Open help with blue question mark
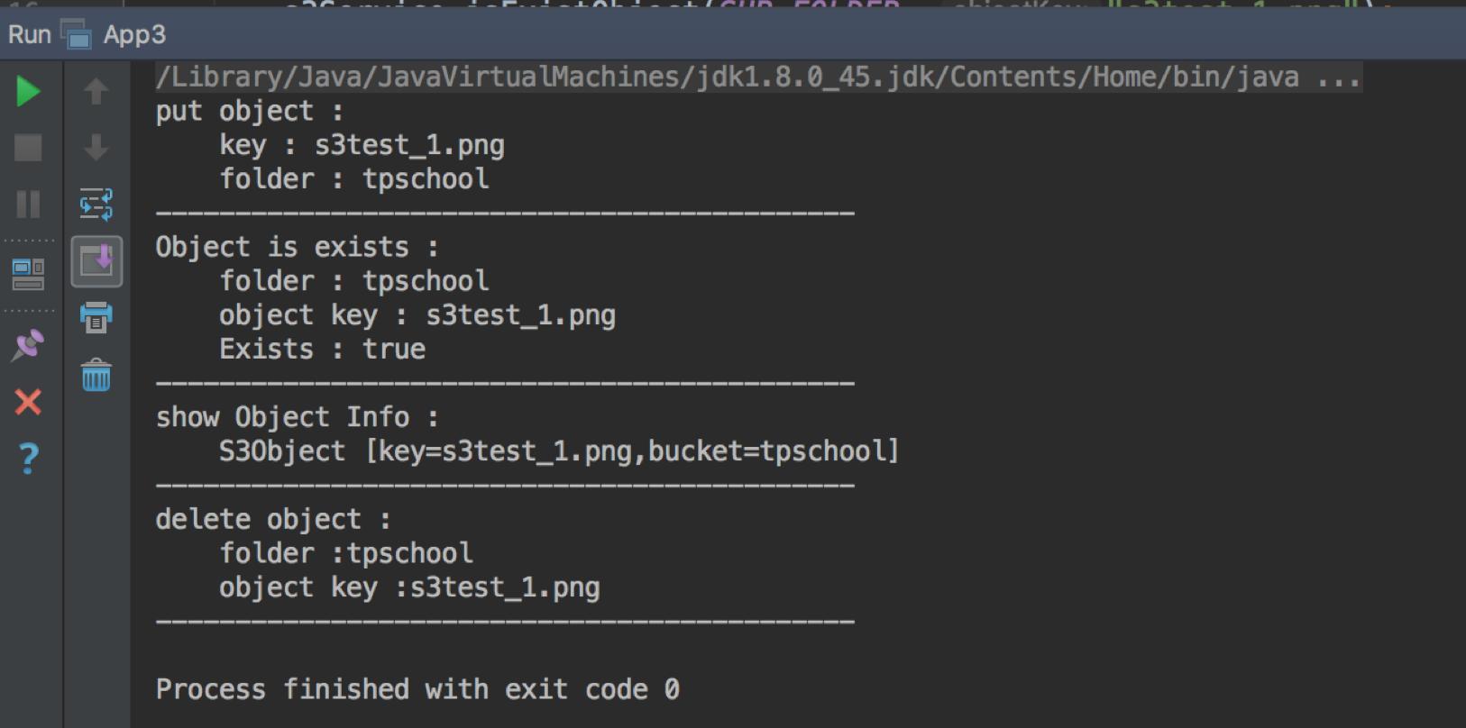The image size is (1466, 728). click(29, 459)
